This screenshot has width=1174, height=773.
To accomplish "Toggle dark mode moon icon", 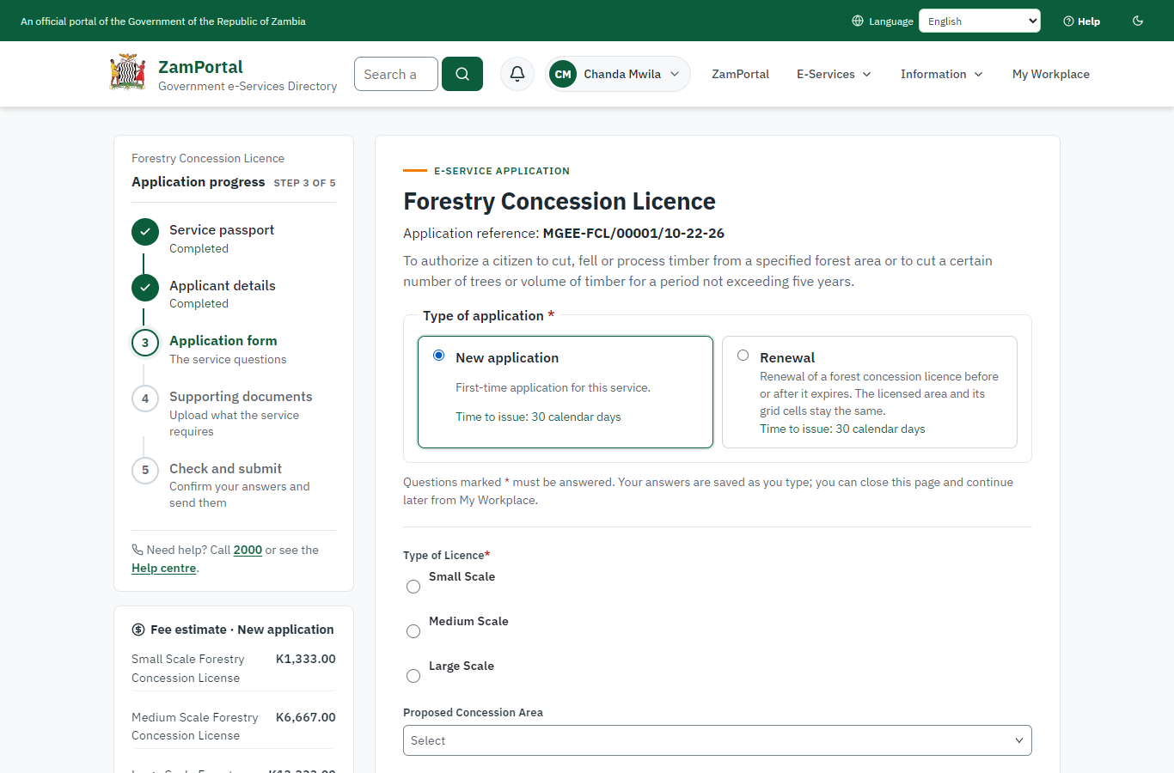I will pos(1138,21).
